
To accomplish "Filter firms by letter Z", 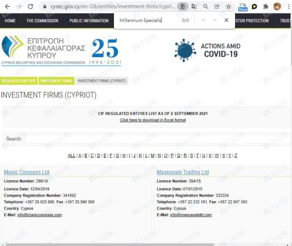I will [x=236, y=155].
